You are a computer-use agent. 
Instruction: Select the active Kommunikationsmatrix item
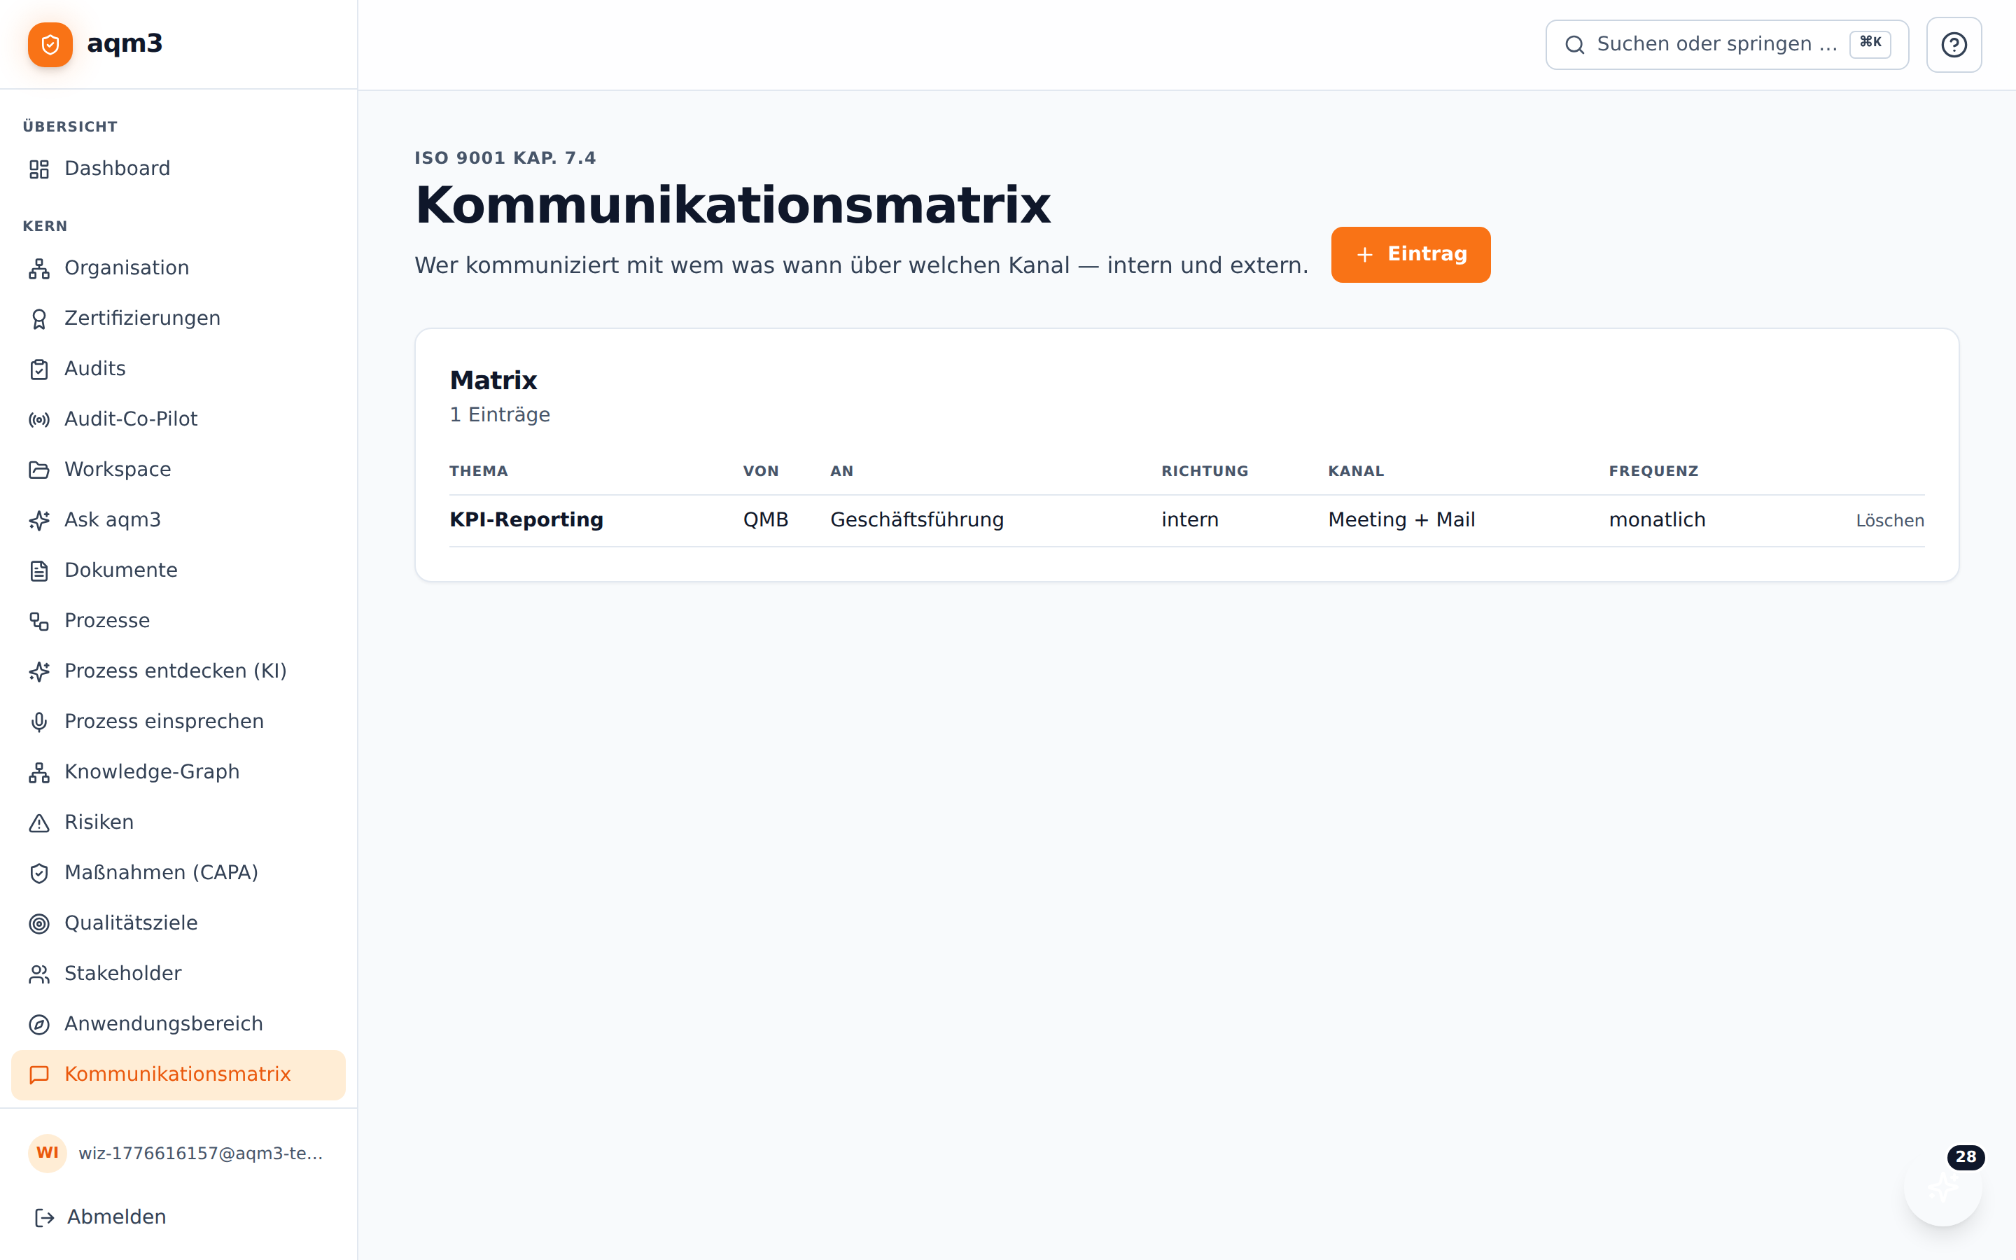coord(178,1075)
